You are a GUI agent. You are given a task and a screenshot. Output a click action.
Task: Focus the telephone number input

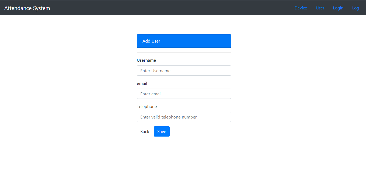click(184, 117)
